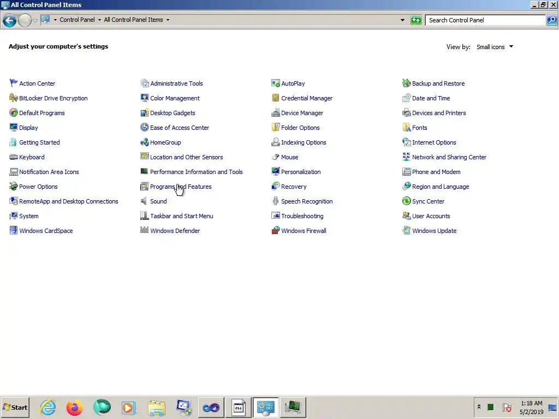Click the Display monitor icon
The width and height of the screenshot is (559, 419).
click(x=14, y=127)
